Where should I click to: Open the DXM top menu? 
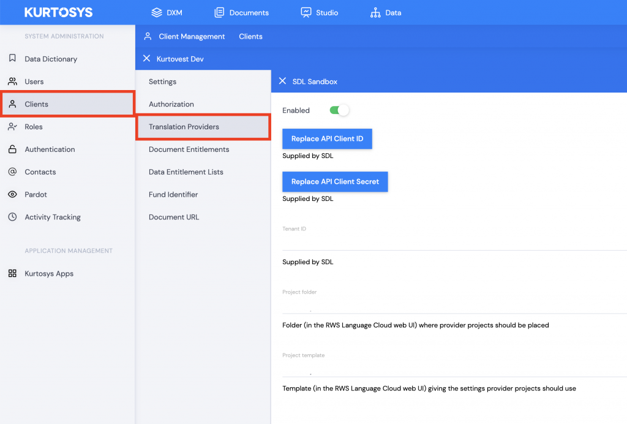[167, 12]
